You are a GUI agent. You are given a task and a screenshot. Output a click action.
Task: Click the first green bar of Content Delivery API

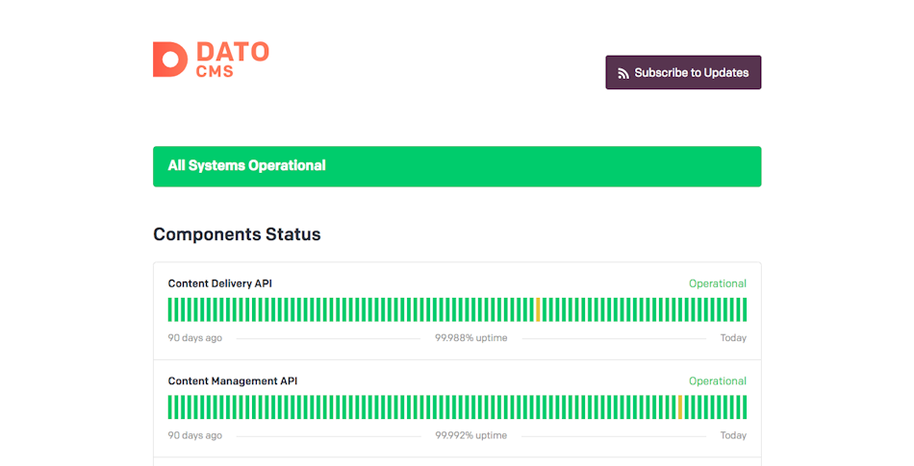point(169,309)
